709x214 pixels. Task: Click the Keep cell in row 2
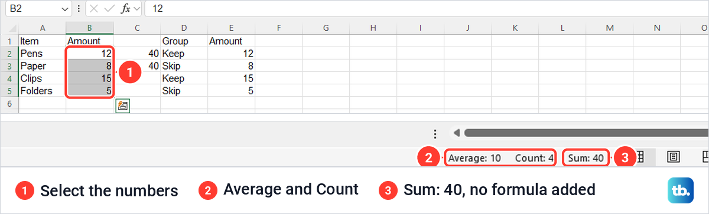pyautogui.click(x=184, y=54)
